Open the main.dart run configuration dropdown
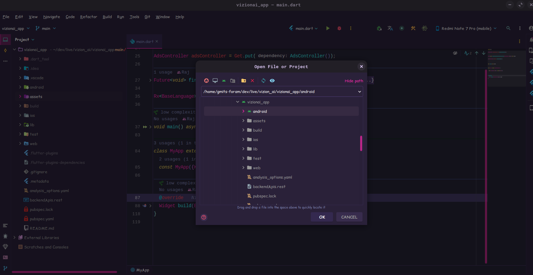Screen dimensions: 533x275 coord(303,29)
